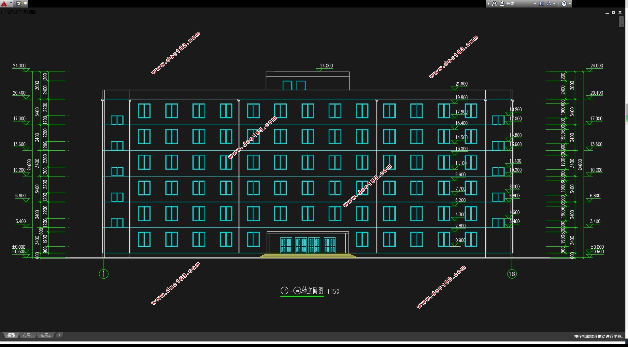Click the [-] viewport controls label
The width and height of the screenshot is (628, 347).
tap(3, 12)
